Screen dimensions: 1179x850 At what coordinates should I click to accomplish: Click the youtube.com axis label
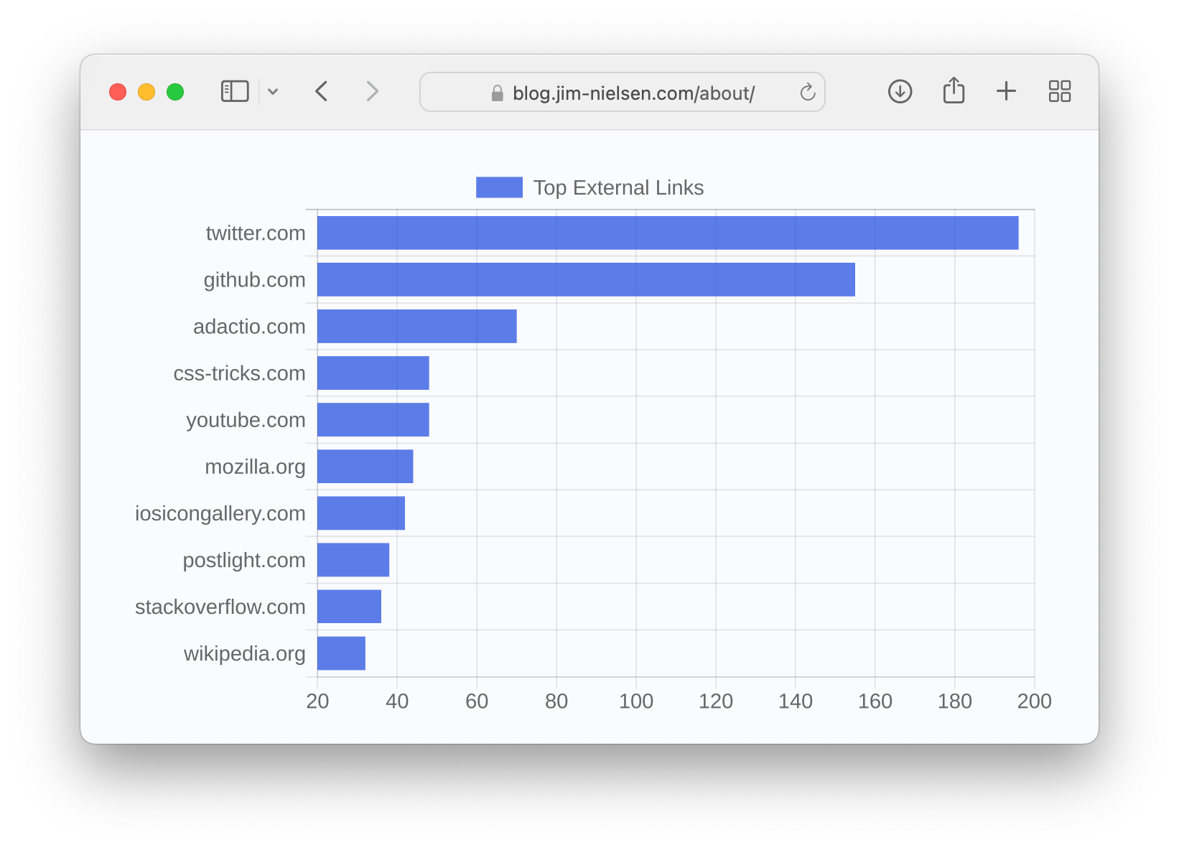246,420
